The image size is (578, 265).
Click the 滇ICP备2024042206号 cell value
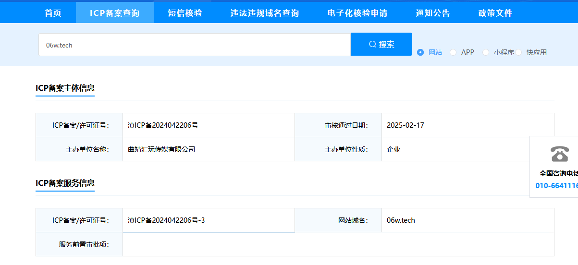coord(163,125)
